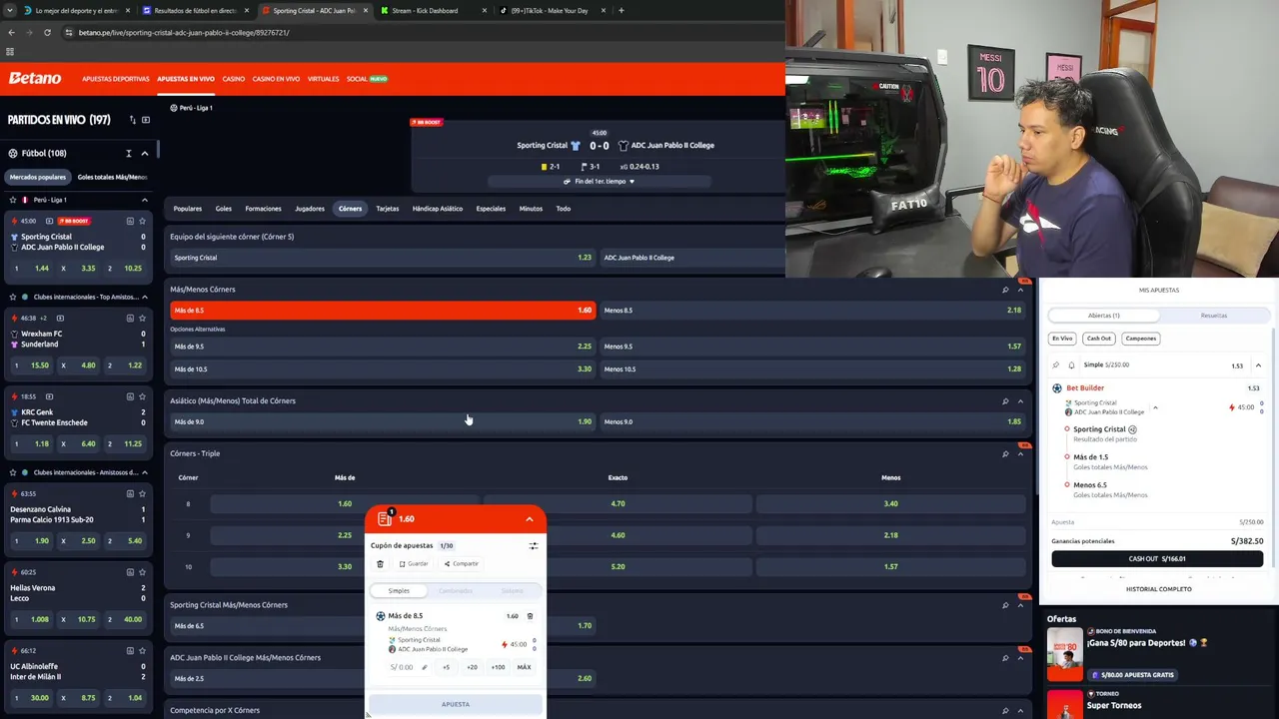Pin the Más/Menos Córners market
This screenshot has width=1279, height=719.
point(1005,290)
